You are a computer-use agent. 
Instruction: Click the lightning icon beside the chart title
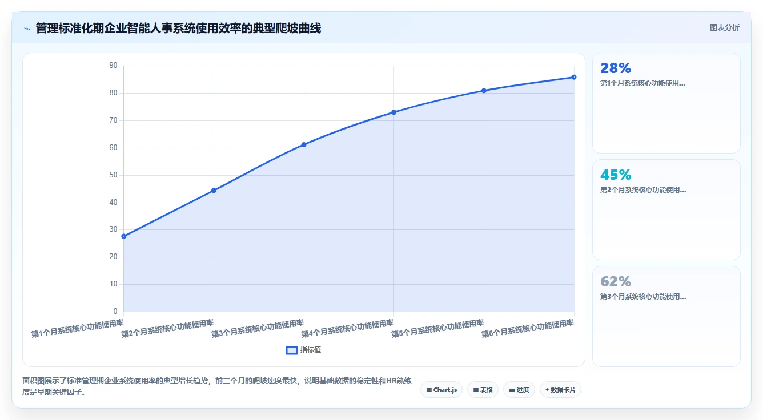[x=27, y=29]
